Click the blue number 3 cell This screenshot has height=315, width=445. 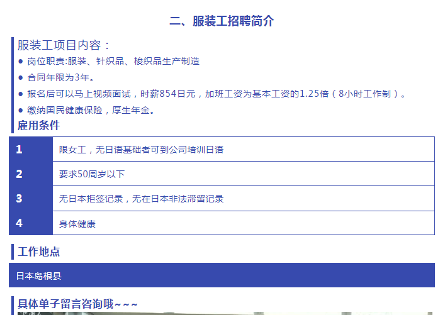31,198
